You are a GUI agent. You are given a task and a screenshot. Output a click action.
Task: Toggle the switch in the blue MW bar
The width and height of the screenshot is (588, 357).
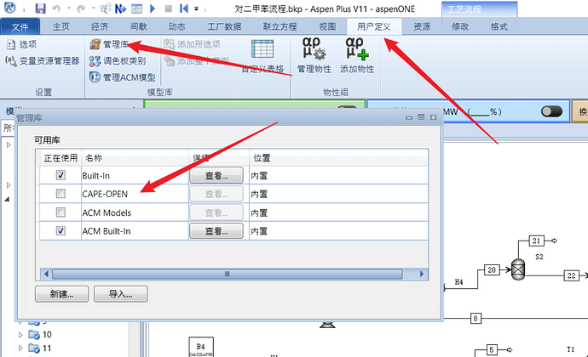pyautogui.click(x=551, y=111)
